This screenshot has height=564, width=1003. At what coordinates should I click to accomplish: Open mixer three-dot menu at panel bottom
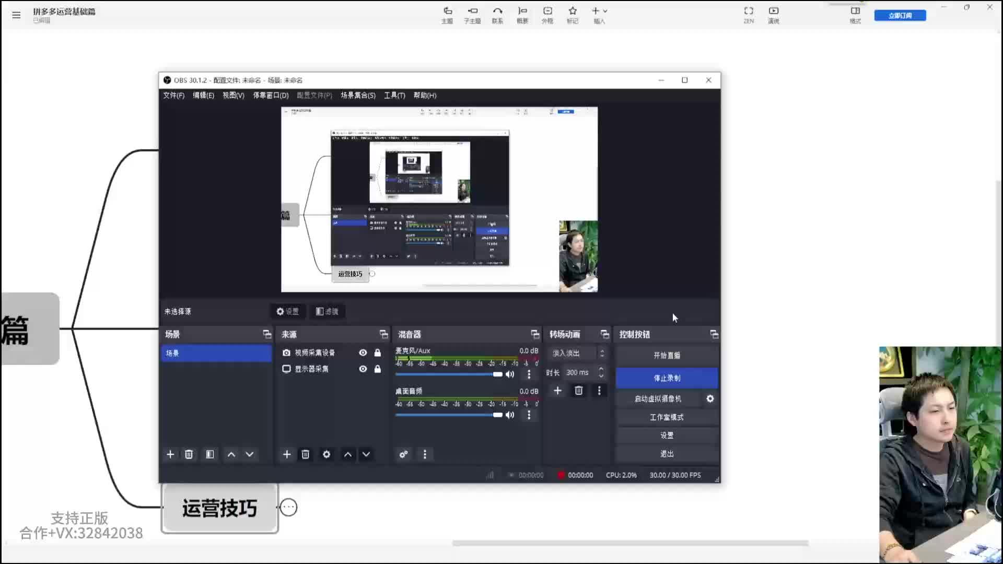click(x=425, y=454)
